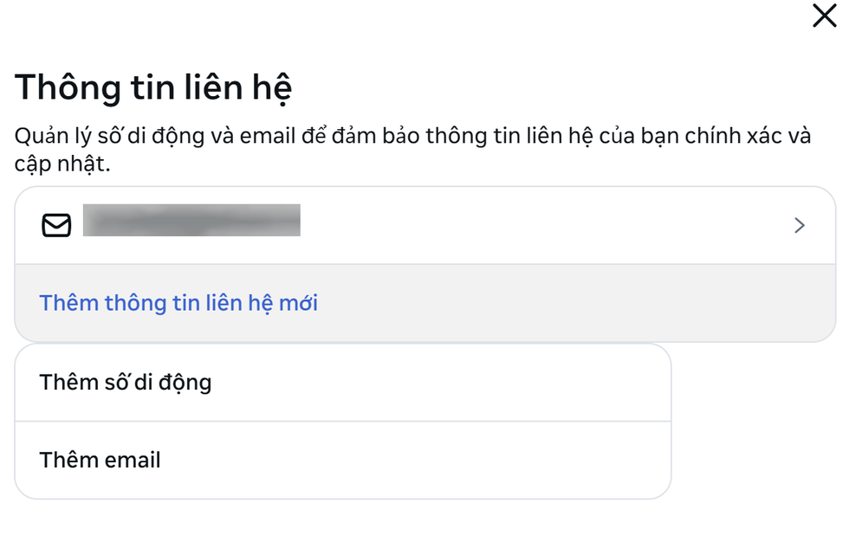Click the 'cập nhật.' text line
The height and width of the screenshot is (535, 849).
[63, 164]
